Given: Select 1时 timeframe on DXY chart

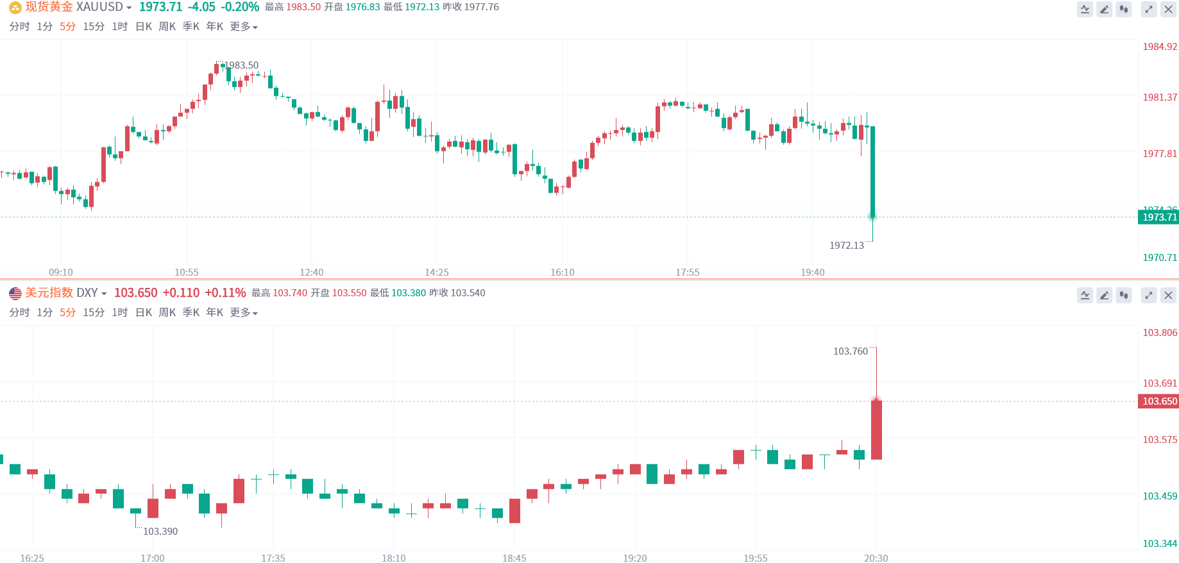Looking at the screenshot, I should coord(119,313).
